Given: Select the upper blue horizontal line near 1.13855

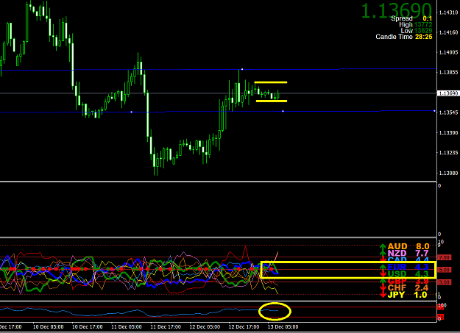Looking at the screenshot, I should pyautogui.click(x=219, y=70).
